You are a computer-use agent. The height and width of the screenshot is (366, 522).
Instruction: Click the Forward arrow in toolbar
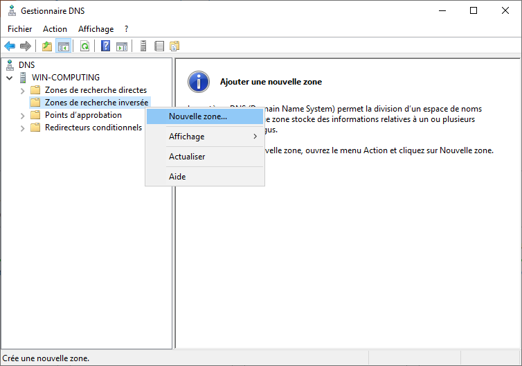point(26,46)
